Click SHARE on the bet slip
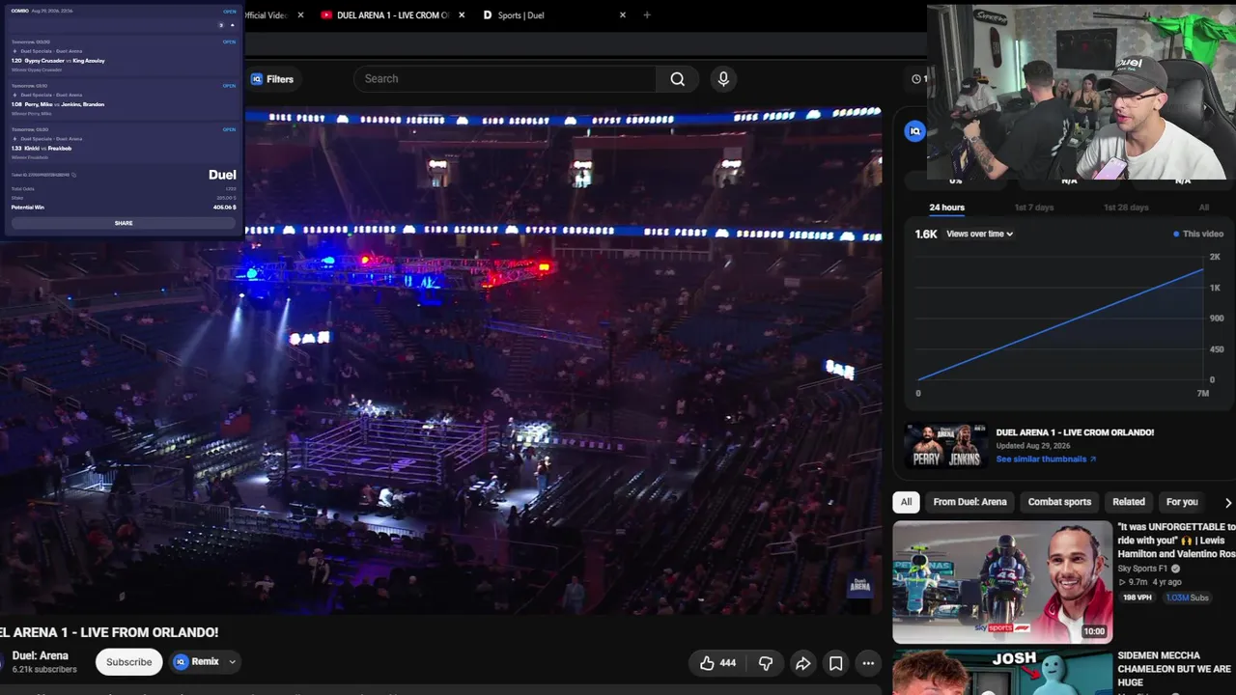Image resolution: width=1236 pixels, height=695 pixels. (x=124, y=223)
